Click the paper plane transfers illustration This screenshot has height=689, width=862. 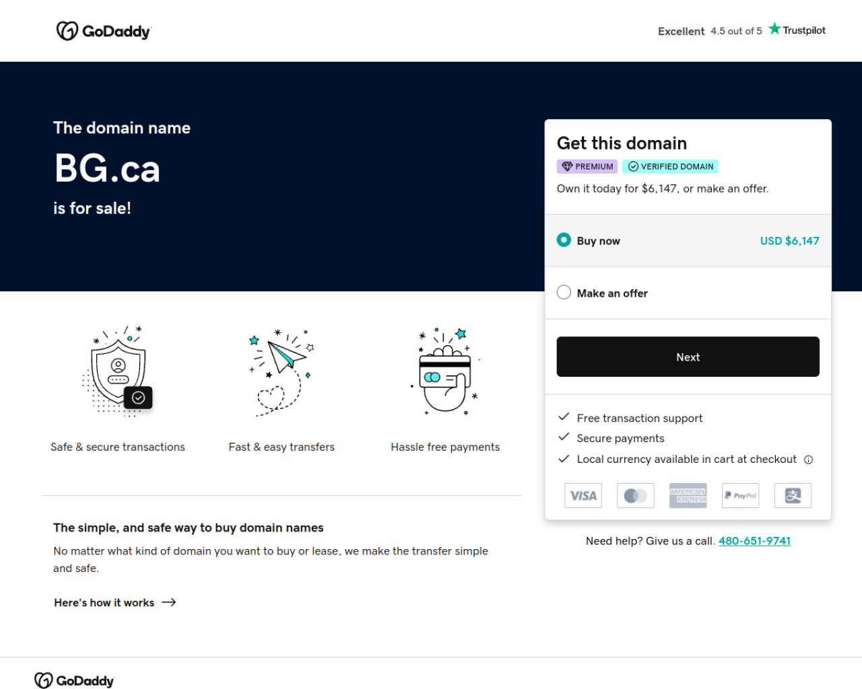pyautogui.click(x=281, y=372)
